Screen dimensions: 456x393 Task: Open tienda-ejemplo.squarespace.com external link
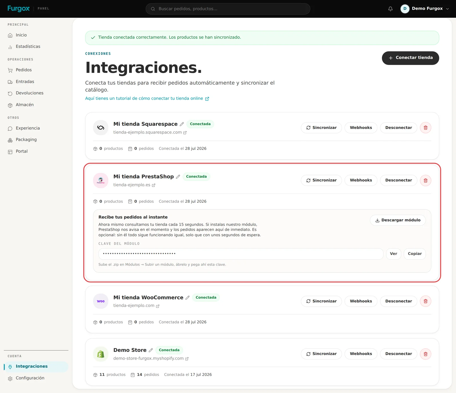(x=150, y=132)
